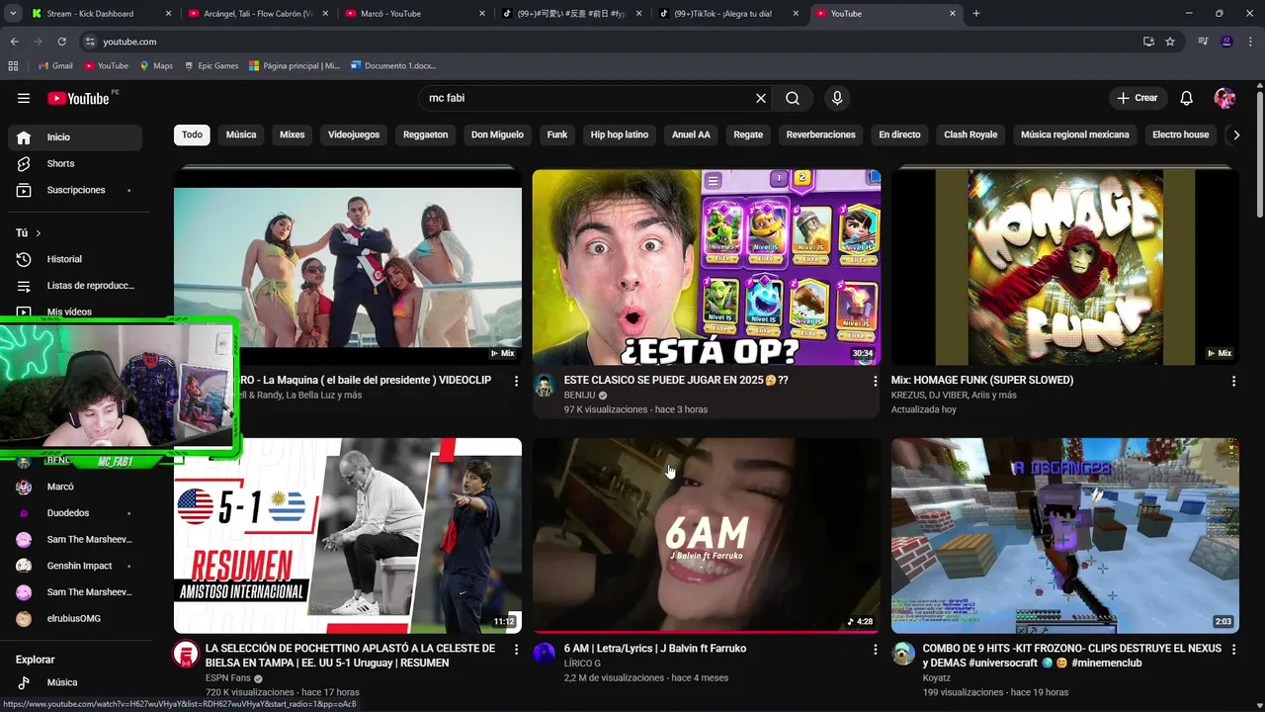The image size is (1265, 712).
Task: Select the Anuel AA filter chip
Action: 691,134
